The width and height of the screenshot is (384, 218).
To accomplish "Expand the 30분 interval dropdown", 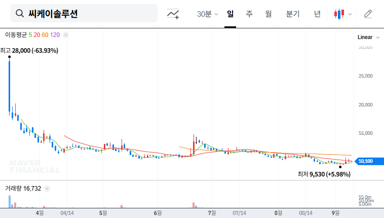I will [207, 14].
